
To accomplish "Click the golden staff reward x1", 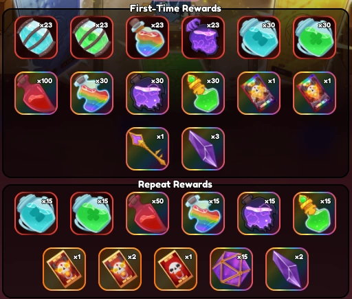I will click(147, 149).
